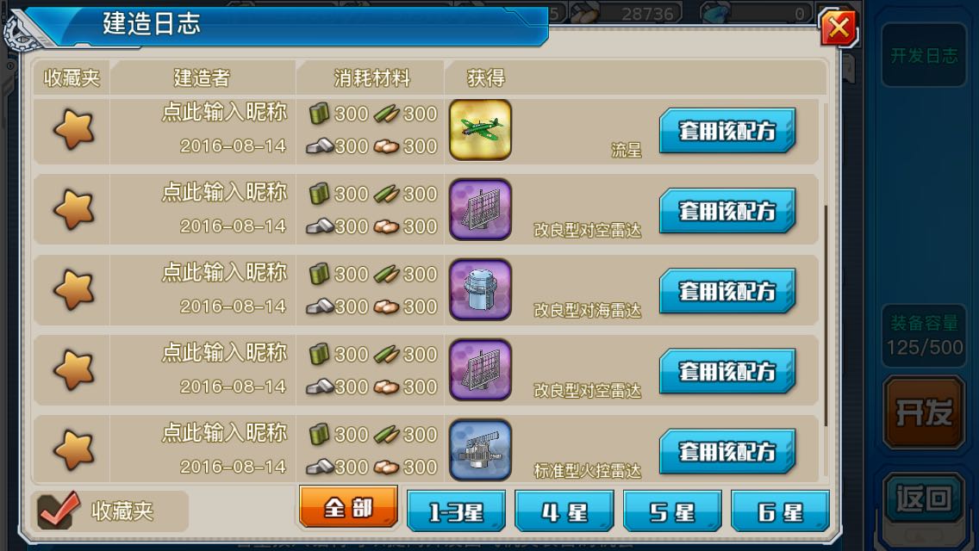The image size is (979, 551).
Task: Click the vertical scrollbar of build log
Action: tap(826, 315)
